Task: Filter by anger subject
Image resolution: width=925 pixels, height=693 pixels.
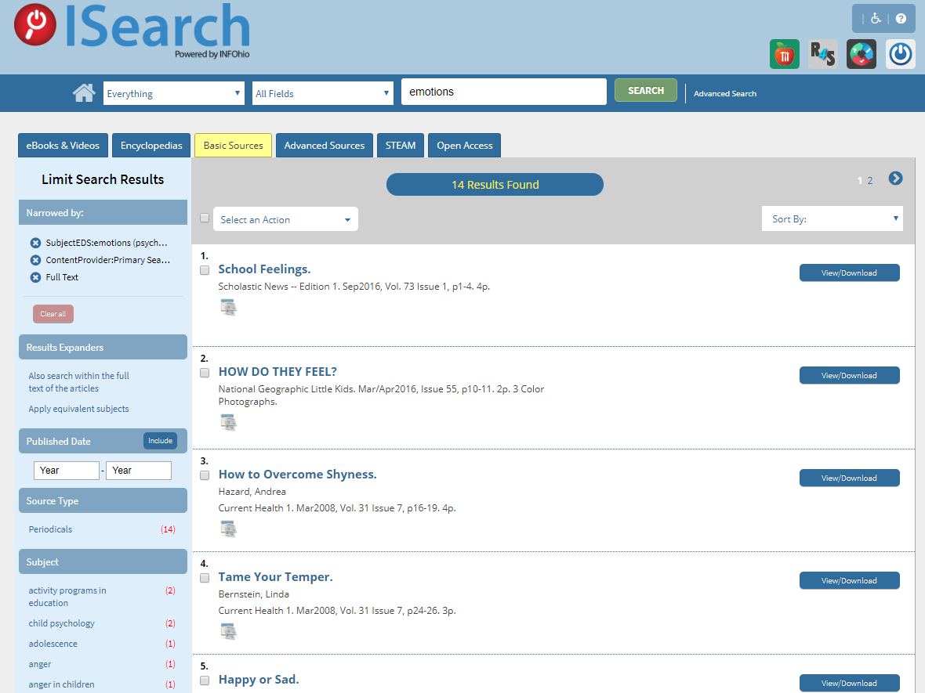Action: [39, 664]
